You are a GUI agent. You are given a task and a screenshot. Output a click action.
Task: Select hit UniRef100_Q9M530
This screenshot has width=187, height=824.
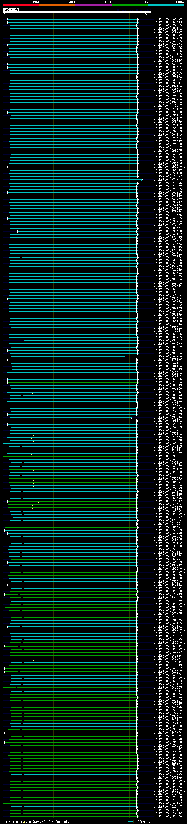[x=168, y=231]
